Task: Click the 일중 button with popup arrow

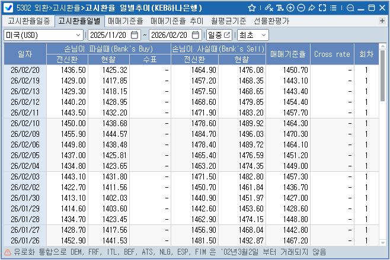Action: (x=219, y=35)
